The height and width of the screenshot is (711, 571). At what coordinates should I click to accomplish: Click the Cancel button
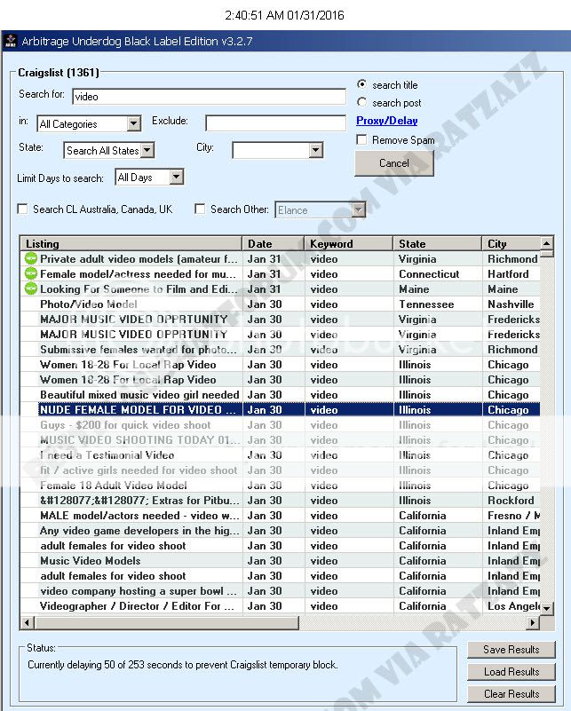tap(394, 163)
